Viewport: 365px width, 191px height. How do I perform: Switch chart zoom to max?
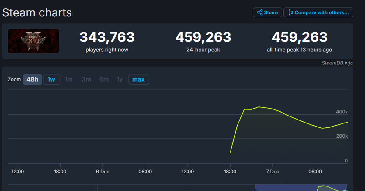(138, 79)
